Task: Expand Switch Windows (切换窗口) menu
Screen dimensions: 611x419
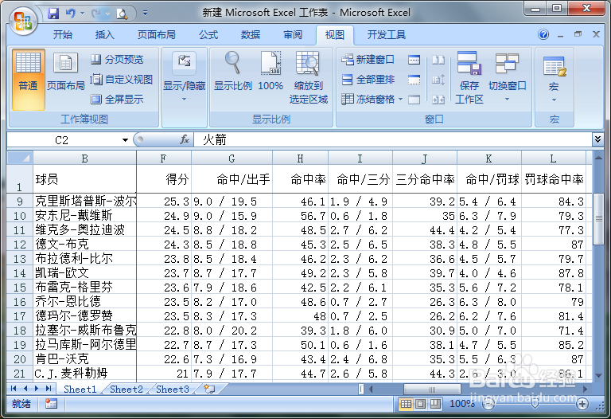Action: pos(507,77)
